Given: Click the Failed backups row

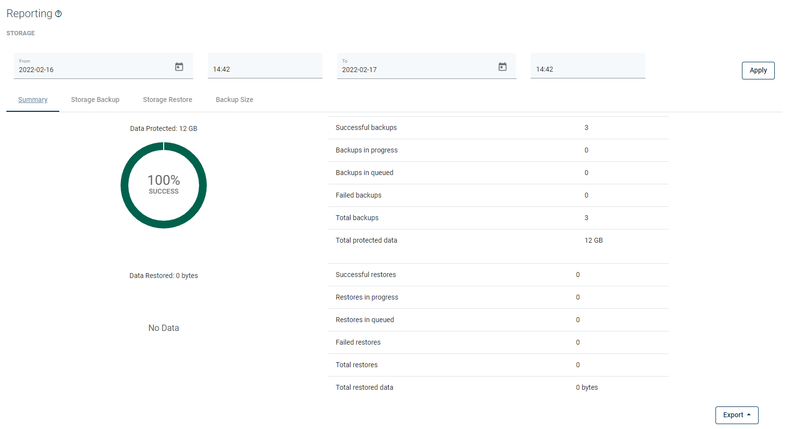Looking at the screenshot, I should pos(498,195).
